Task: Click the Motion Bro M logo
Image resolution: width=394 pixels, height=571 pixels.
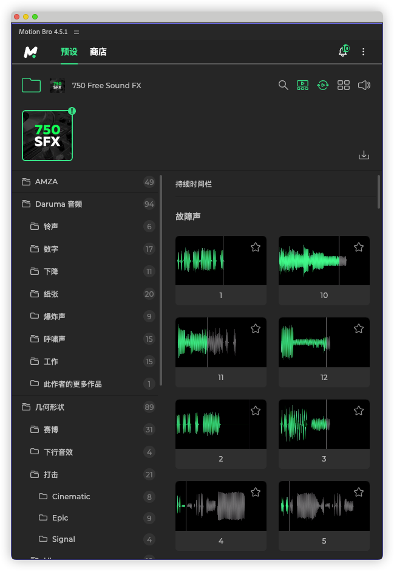Action: 30,52
